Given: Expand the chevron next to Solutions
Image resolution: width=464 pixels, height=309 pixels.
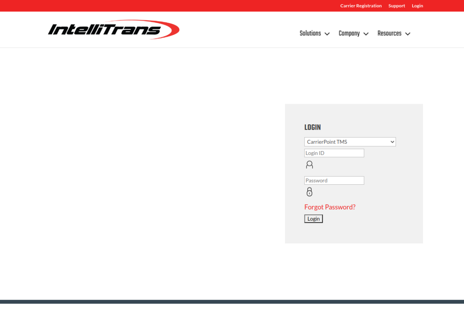Looking at the screenshot, I should [327, 34].
